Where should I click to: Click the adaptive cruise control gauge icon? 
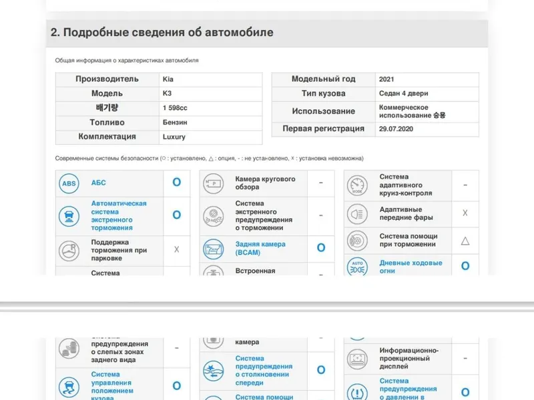pos(358,184)
